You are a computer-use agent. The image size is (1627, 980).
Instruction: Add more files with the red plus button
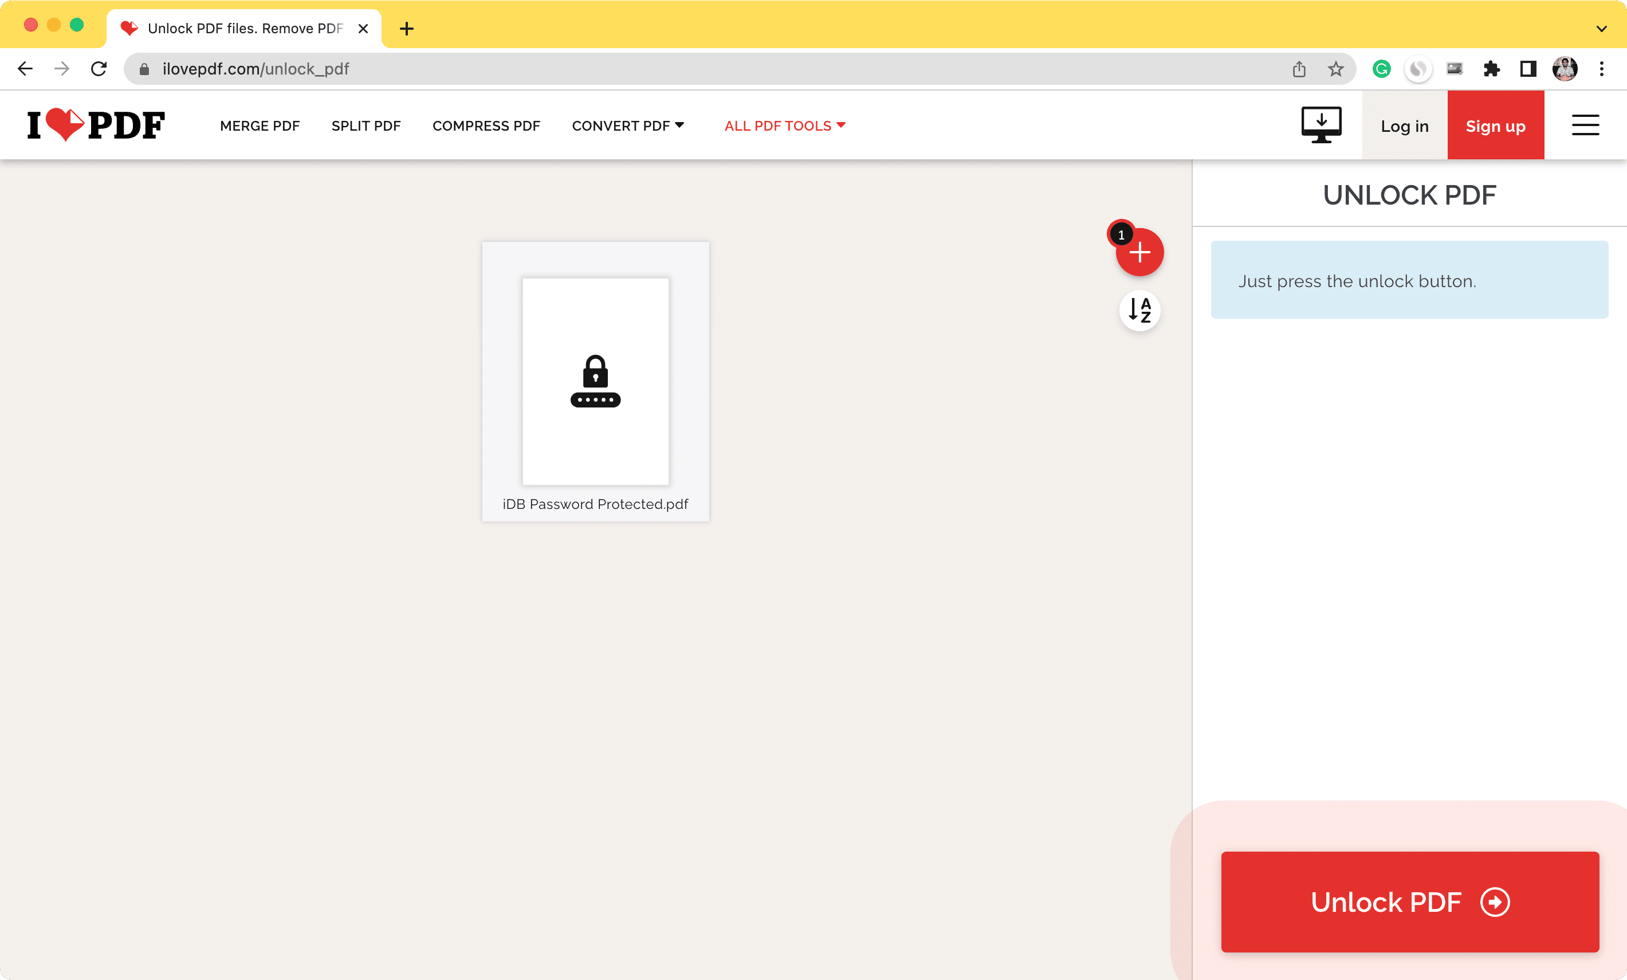[x=1139, y=252]
